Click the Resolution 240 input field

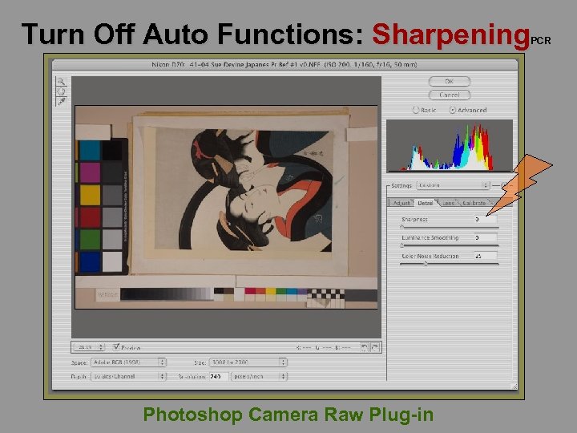(x=219, y=376)
